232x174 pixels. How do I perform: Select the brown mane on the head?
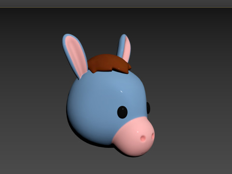pos(109,64)
